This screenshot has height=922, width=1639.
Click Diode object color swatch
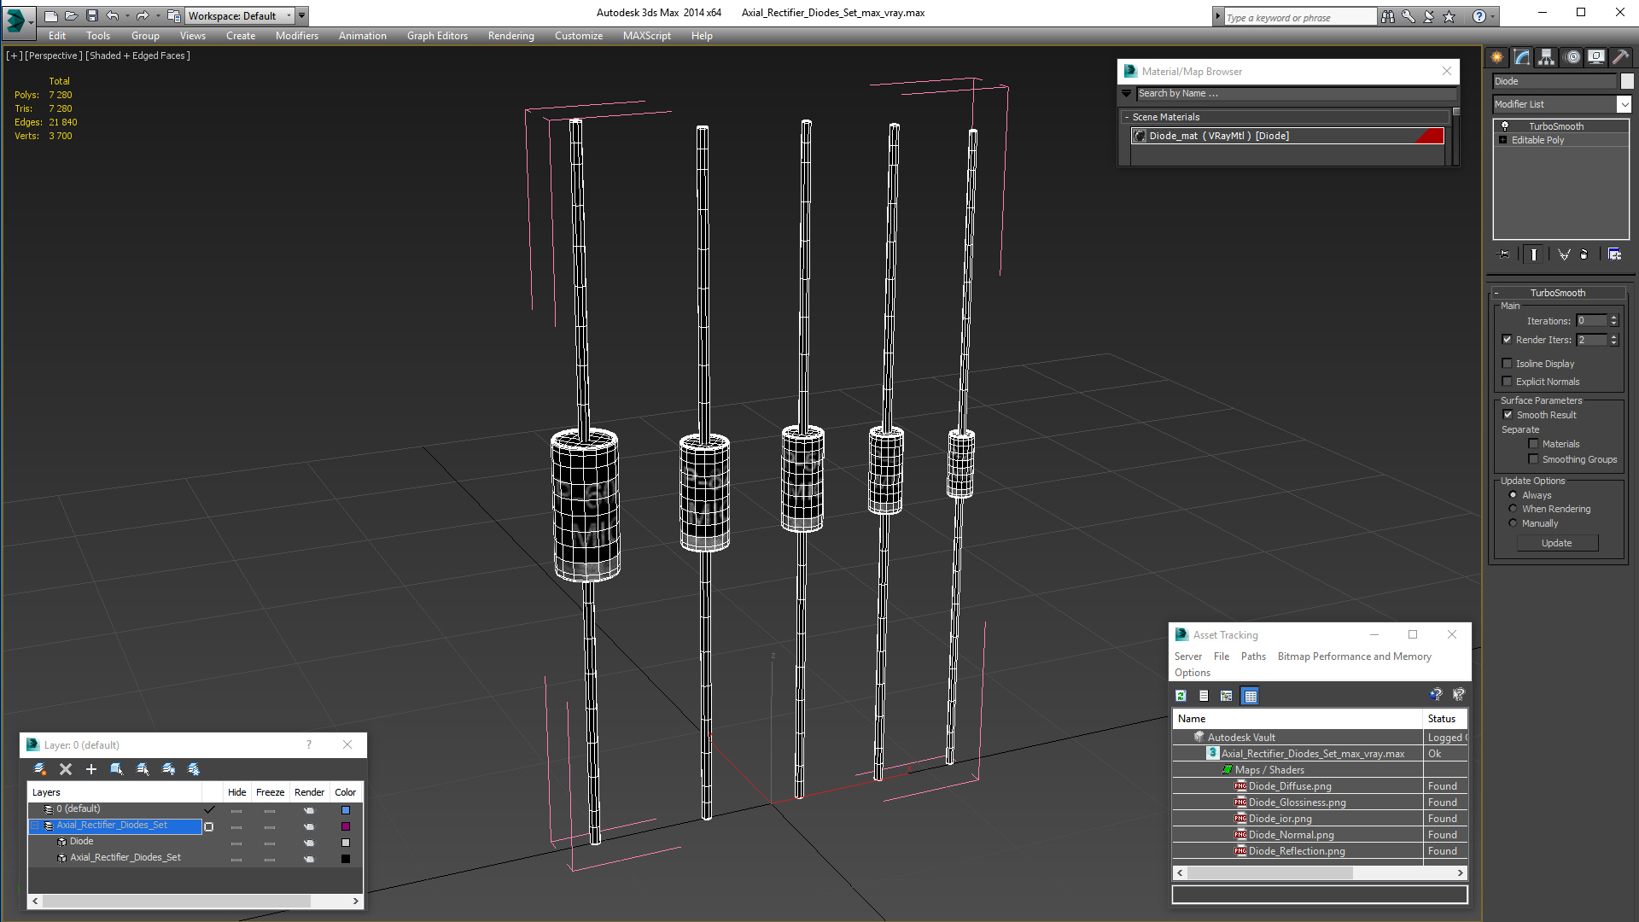(x=1627, y=81)
